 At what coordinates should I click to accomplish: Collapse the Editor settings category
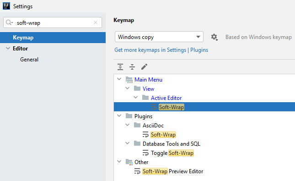(8, 48)
